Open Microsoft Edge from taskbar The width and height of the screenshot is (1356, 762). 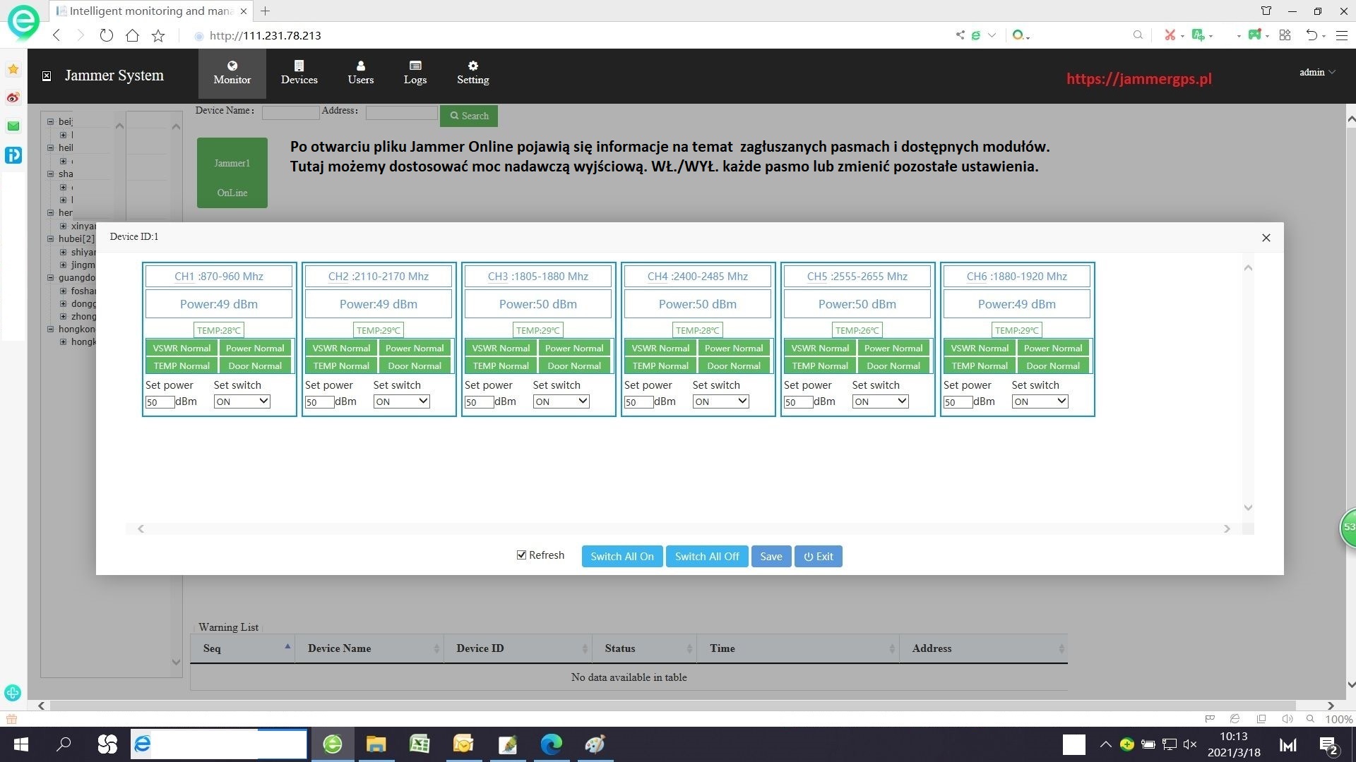pyautogui.click(x=551, y=744)
